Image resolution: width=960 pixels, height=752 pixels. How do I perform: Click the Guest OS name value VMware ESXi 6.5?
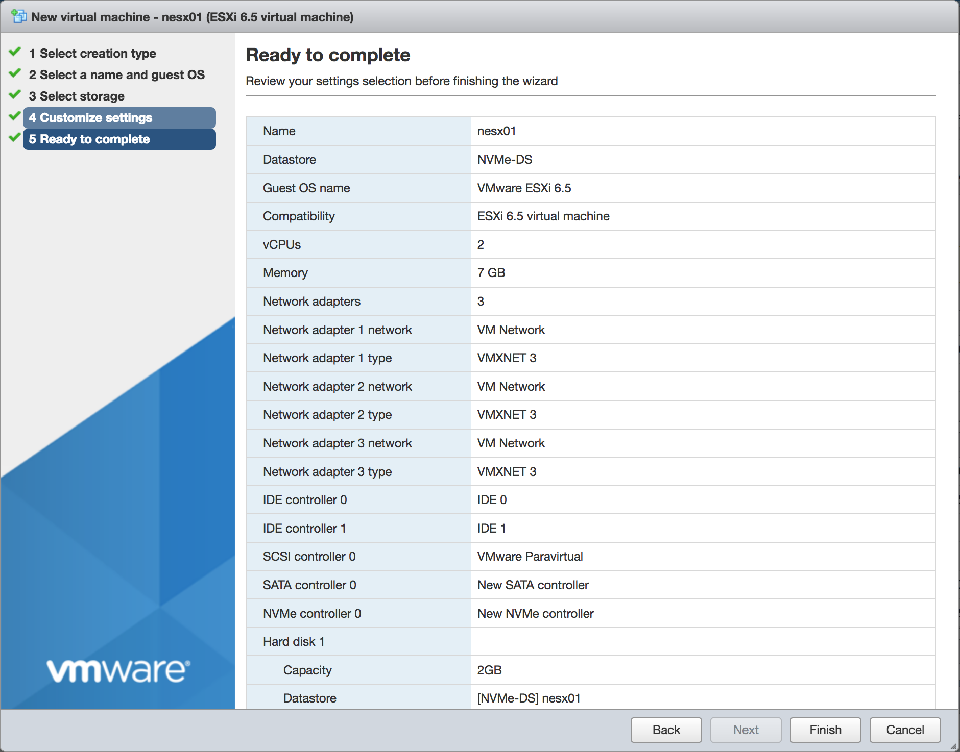pyautogui.click(x=524, y=188)
